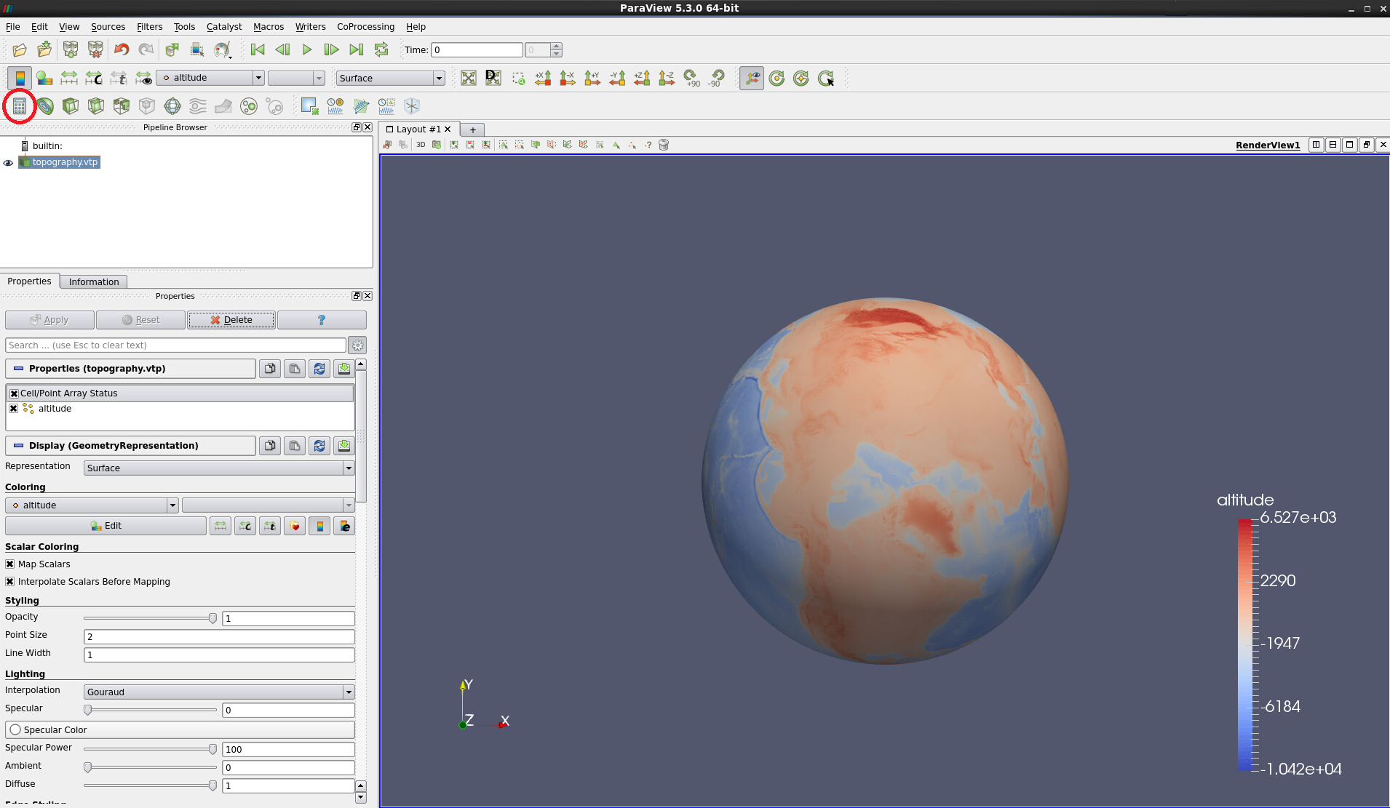Set view direction to +X

(543, 79)
